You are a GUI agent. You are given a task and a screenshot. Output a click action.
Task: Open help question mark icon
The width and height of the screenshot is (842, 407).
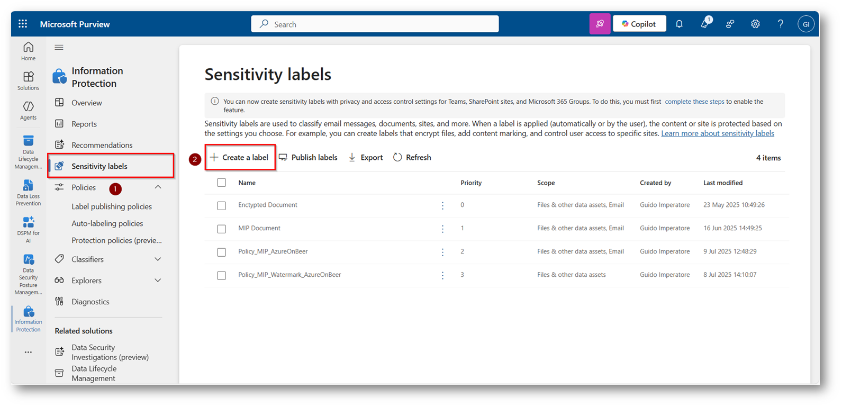(x=781, y=24)
